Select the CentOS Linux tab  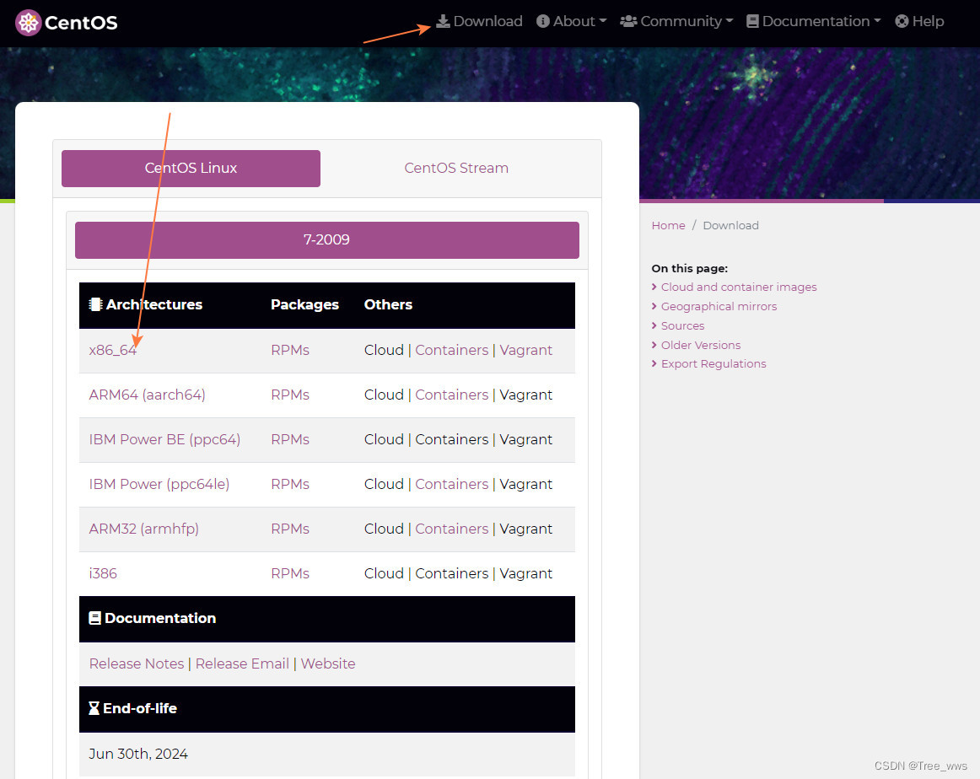pos(191,168)
